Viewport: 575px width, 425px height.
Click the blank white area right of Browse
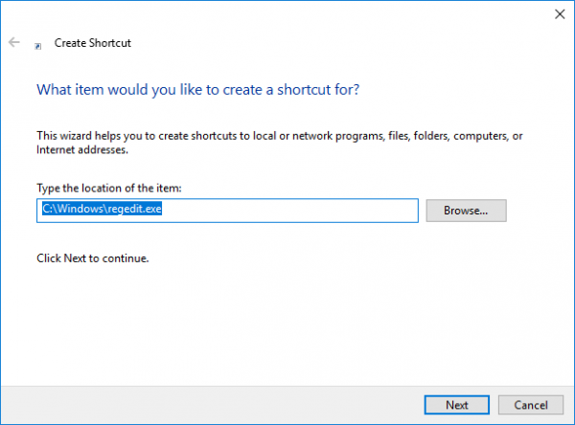coord(537,210)
